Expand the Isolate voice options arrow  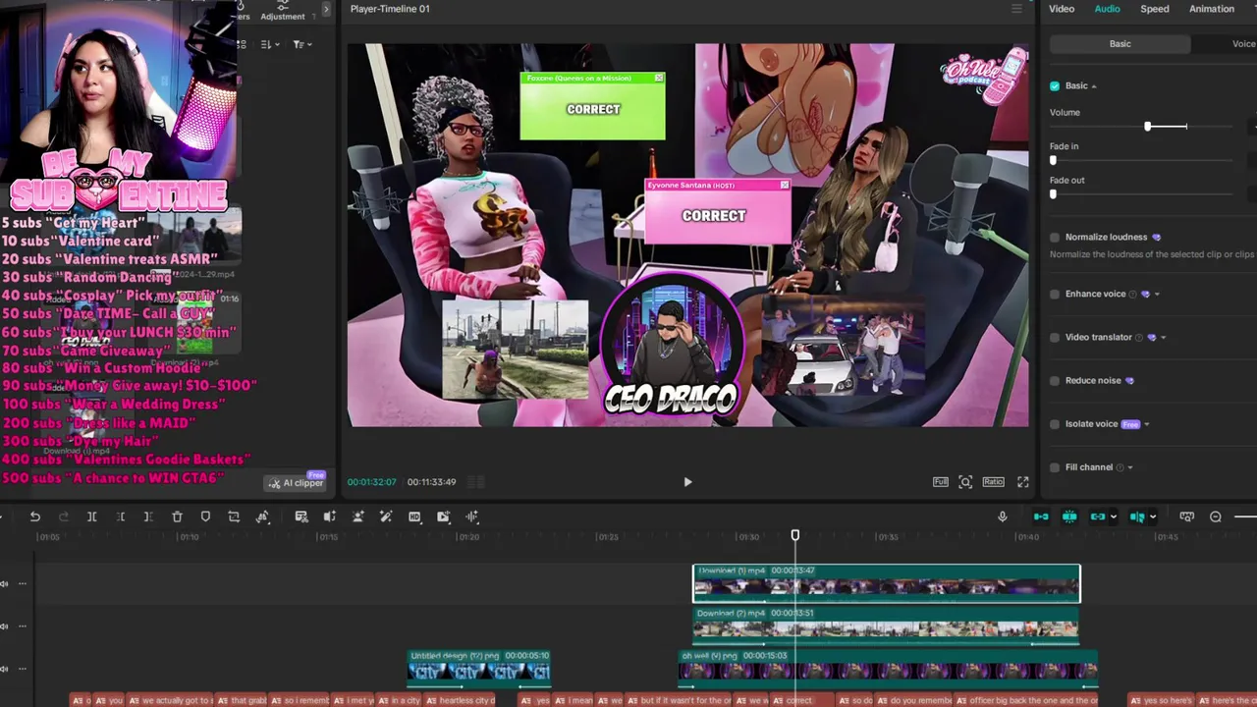click(1146, 424)
